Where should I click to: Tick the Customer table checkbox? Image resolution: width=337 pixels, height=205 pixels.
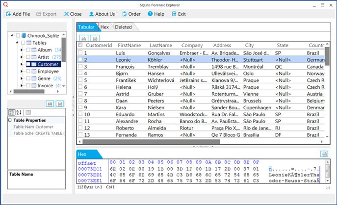tap(28, 64)
